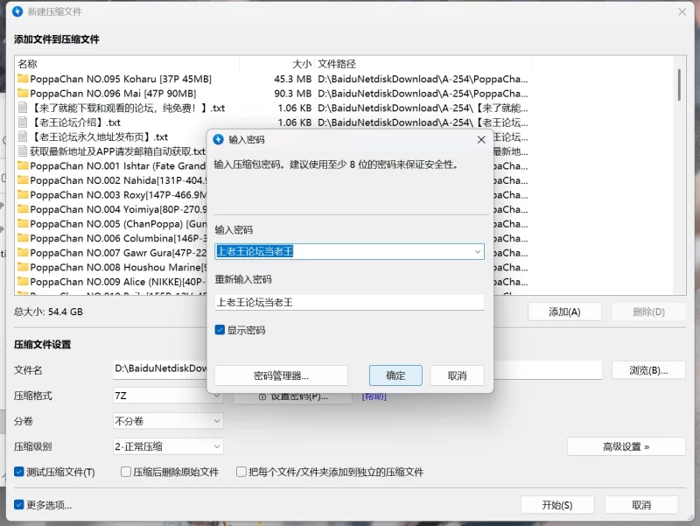Viewport: 700px width, 526px height.
Task: Sort files by the 大小 column header
Action: click(x=301, y=64)
